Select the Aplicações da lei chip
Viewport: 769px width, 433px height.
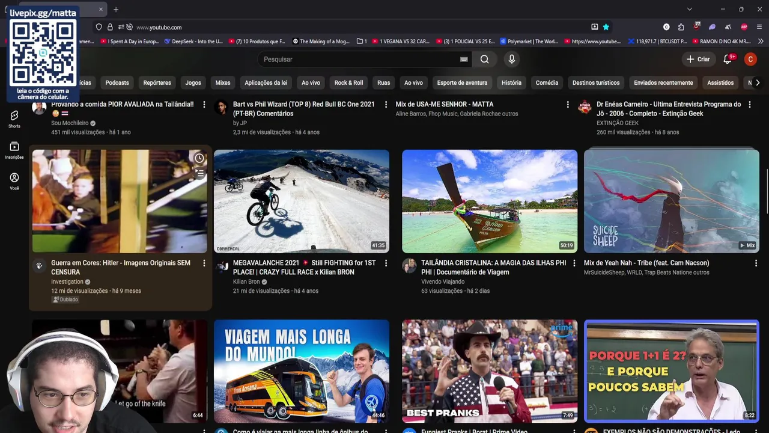(x=266, y=83)
